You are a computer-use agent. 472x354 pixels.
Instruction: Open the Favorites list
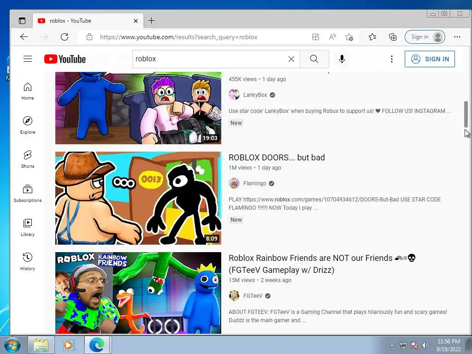click(372, 37)
